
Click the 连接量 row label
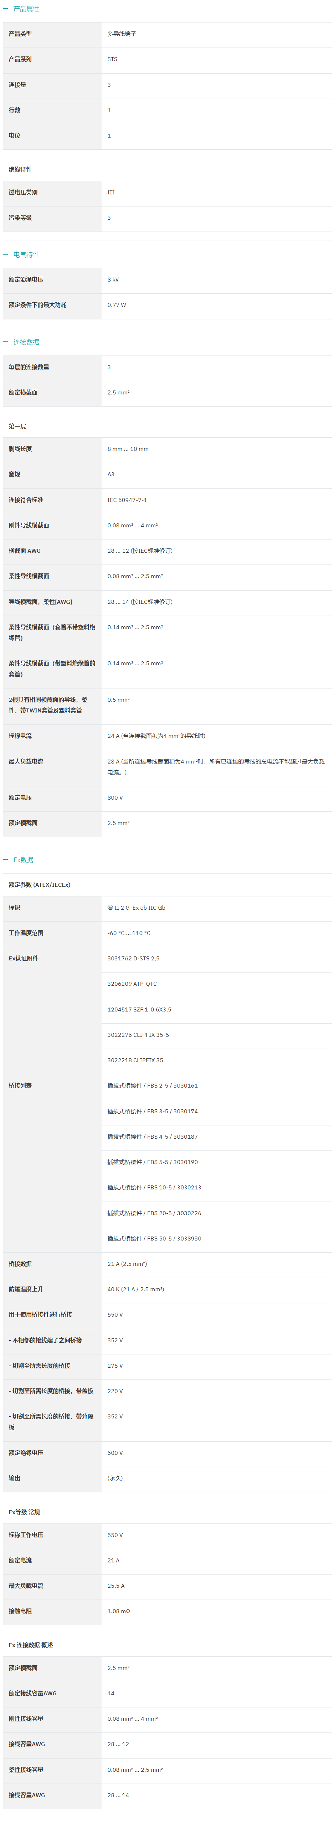(x=17, y=85)
